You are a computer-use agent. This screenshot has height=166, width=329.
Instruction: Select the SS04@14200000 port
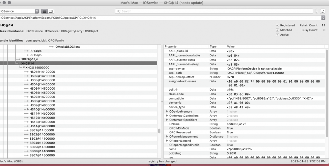42,143
